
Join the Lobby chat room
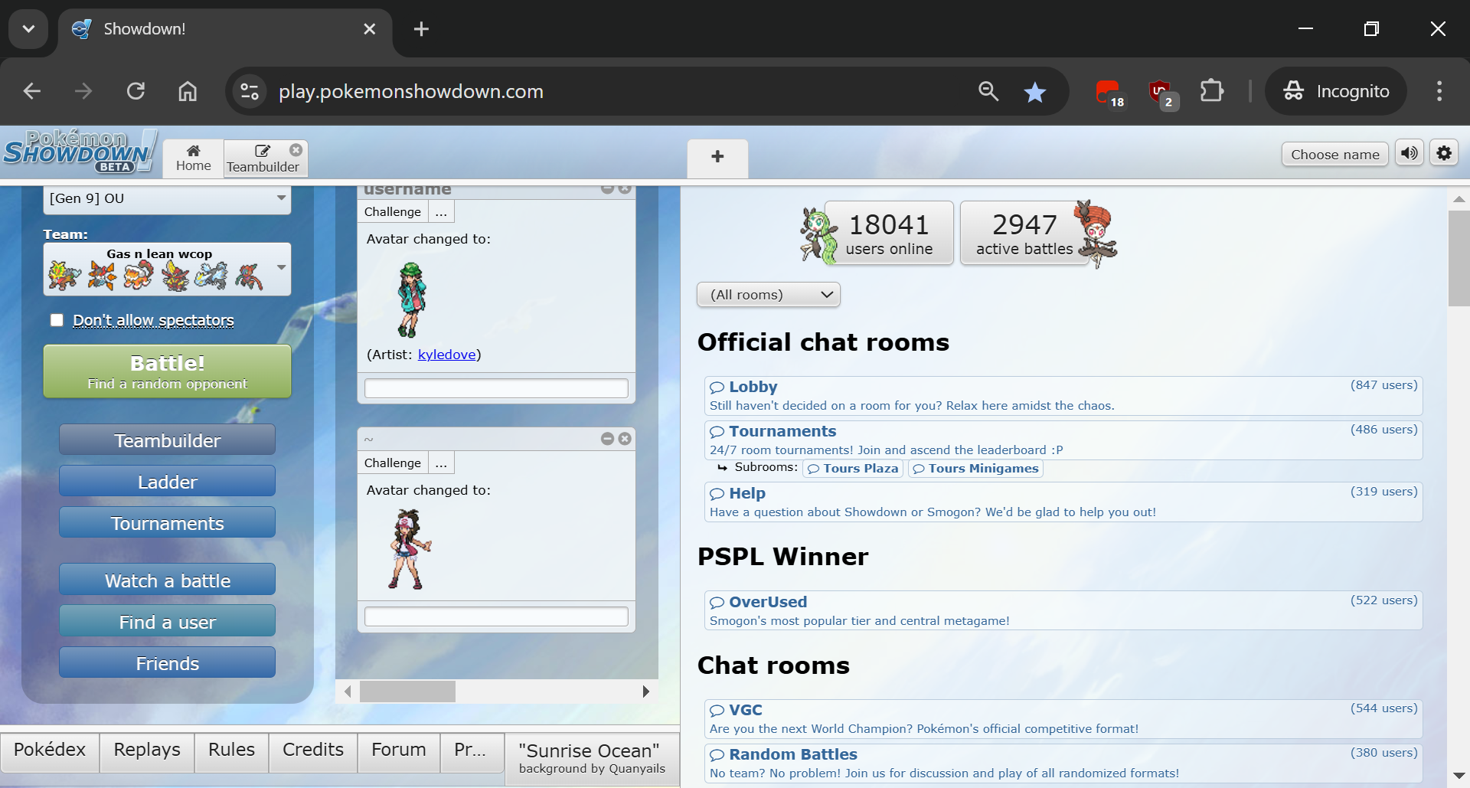tap(1063, 396)
